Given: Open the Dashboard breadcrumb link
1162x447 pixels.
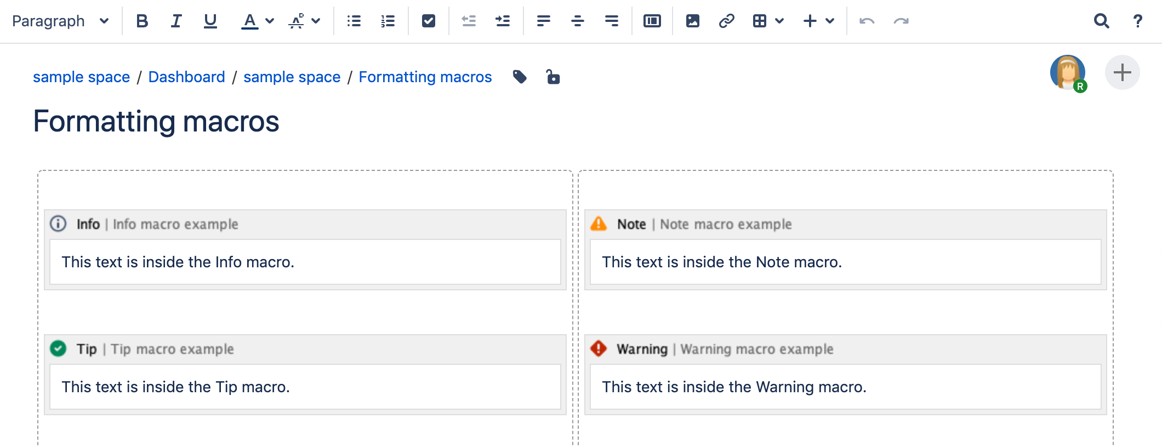Looking at the screenshot, I should 186,77.
